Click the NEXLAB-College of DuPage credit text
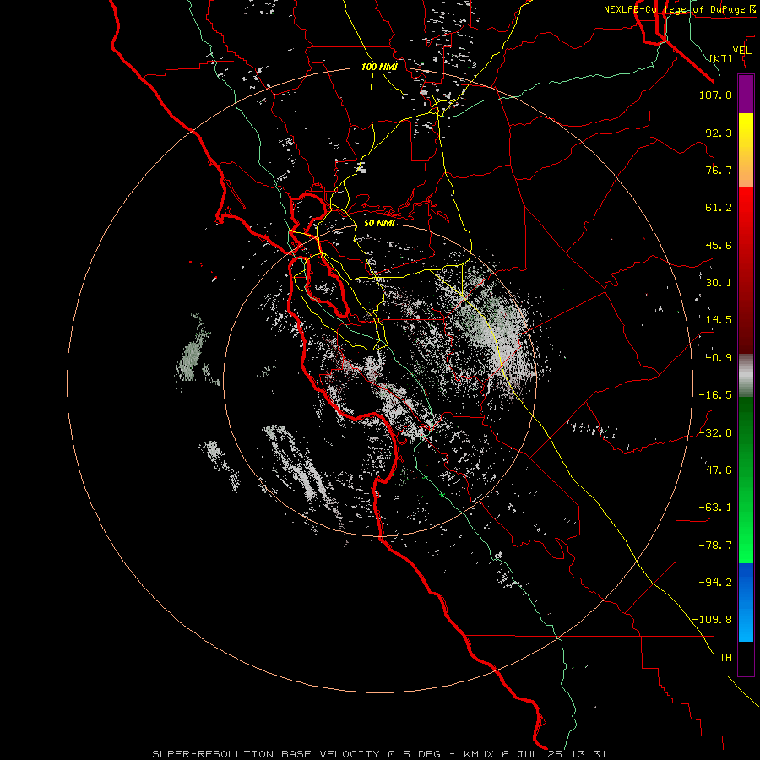Viewport: 760px width, 760px height. (674, 9)
